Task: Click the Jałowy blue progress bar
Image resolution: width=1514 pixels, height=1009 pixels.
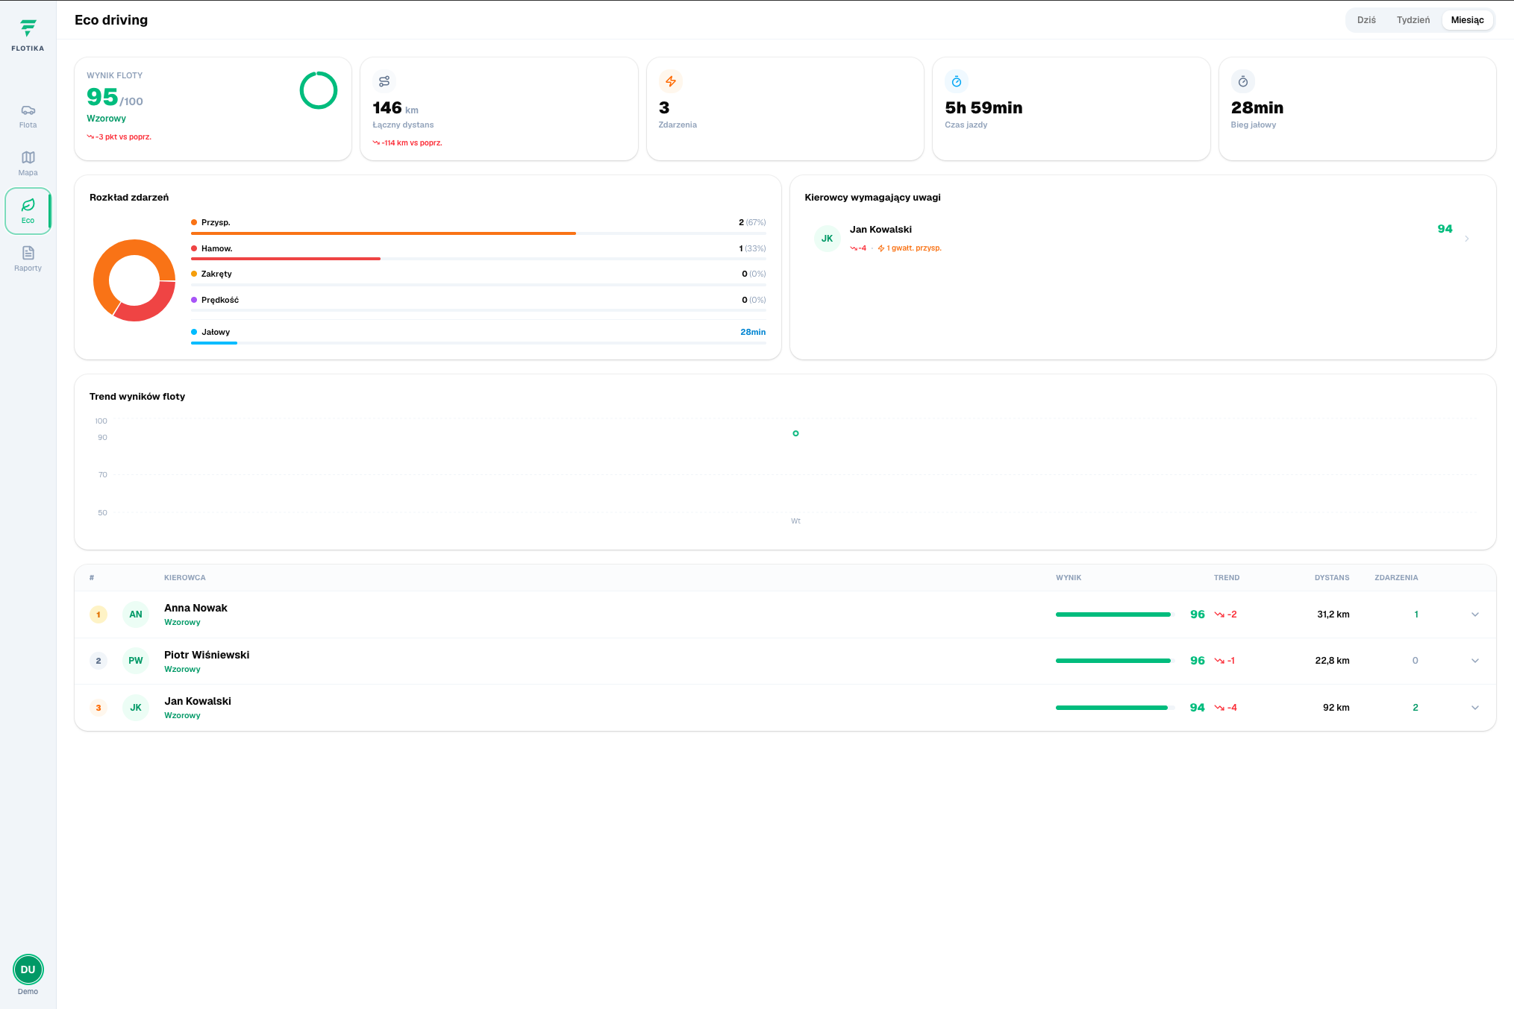Action: (214, 343)
